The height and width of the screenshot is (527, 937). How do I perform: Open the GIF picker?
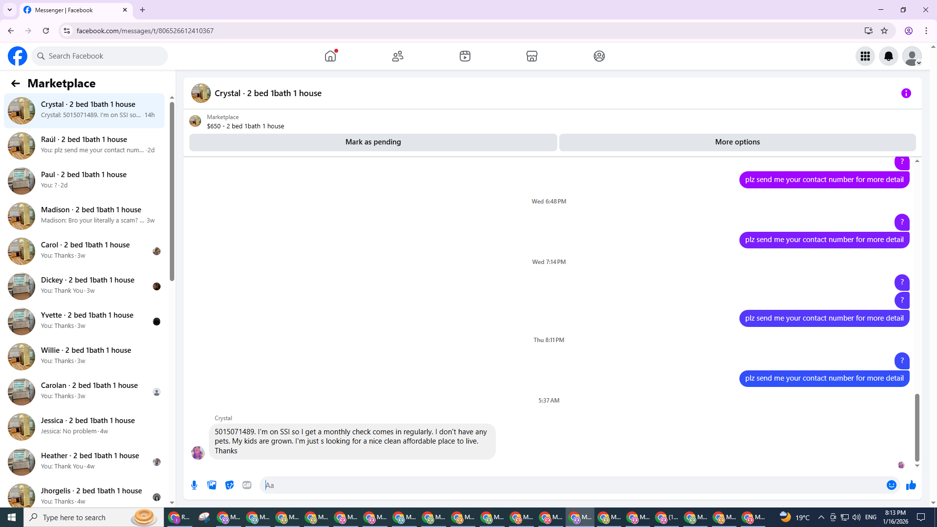(x=247, y=485)
